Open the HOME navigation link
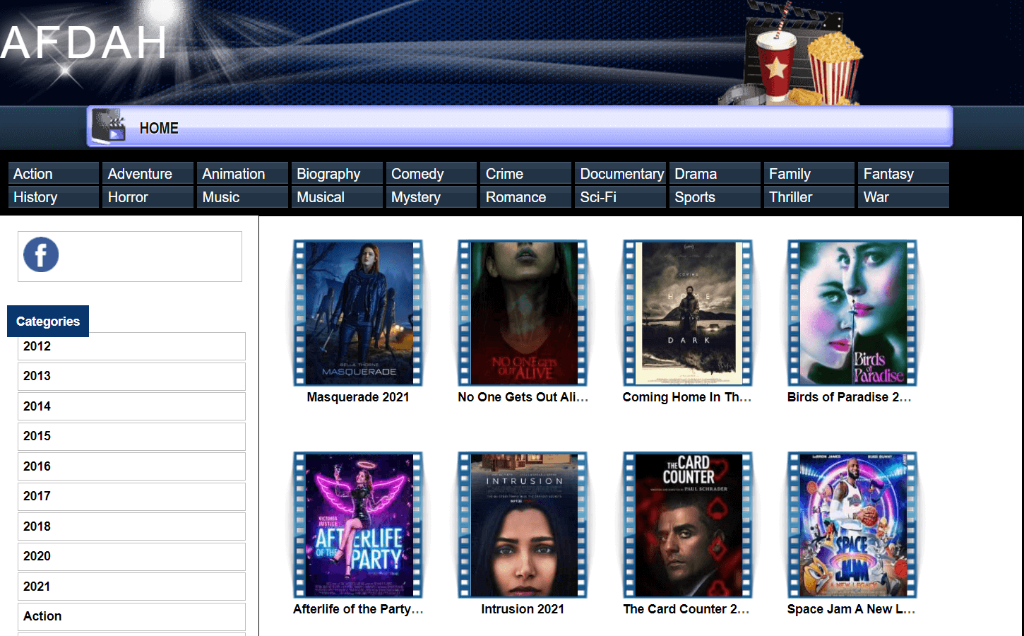Image resolution: width=1024 pixels, height=636 pixels. (159, 128)
